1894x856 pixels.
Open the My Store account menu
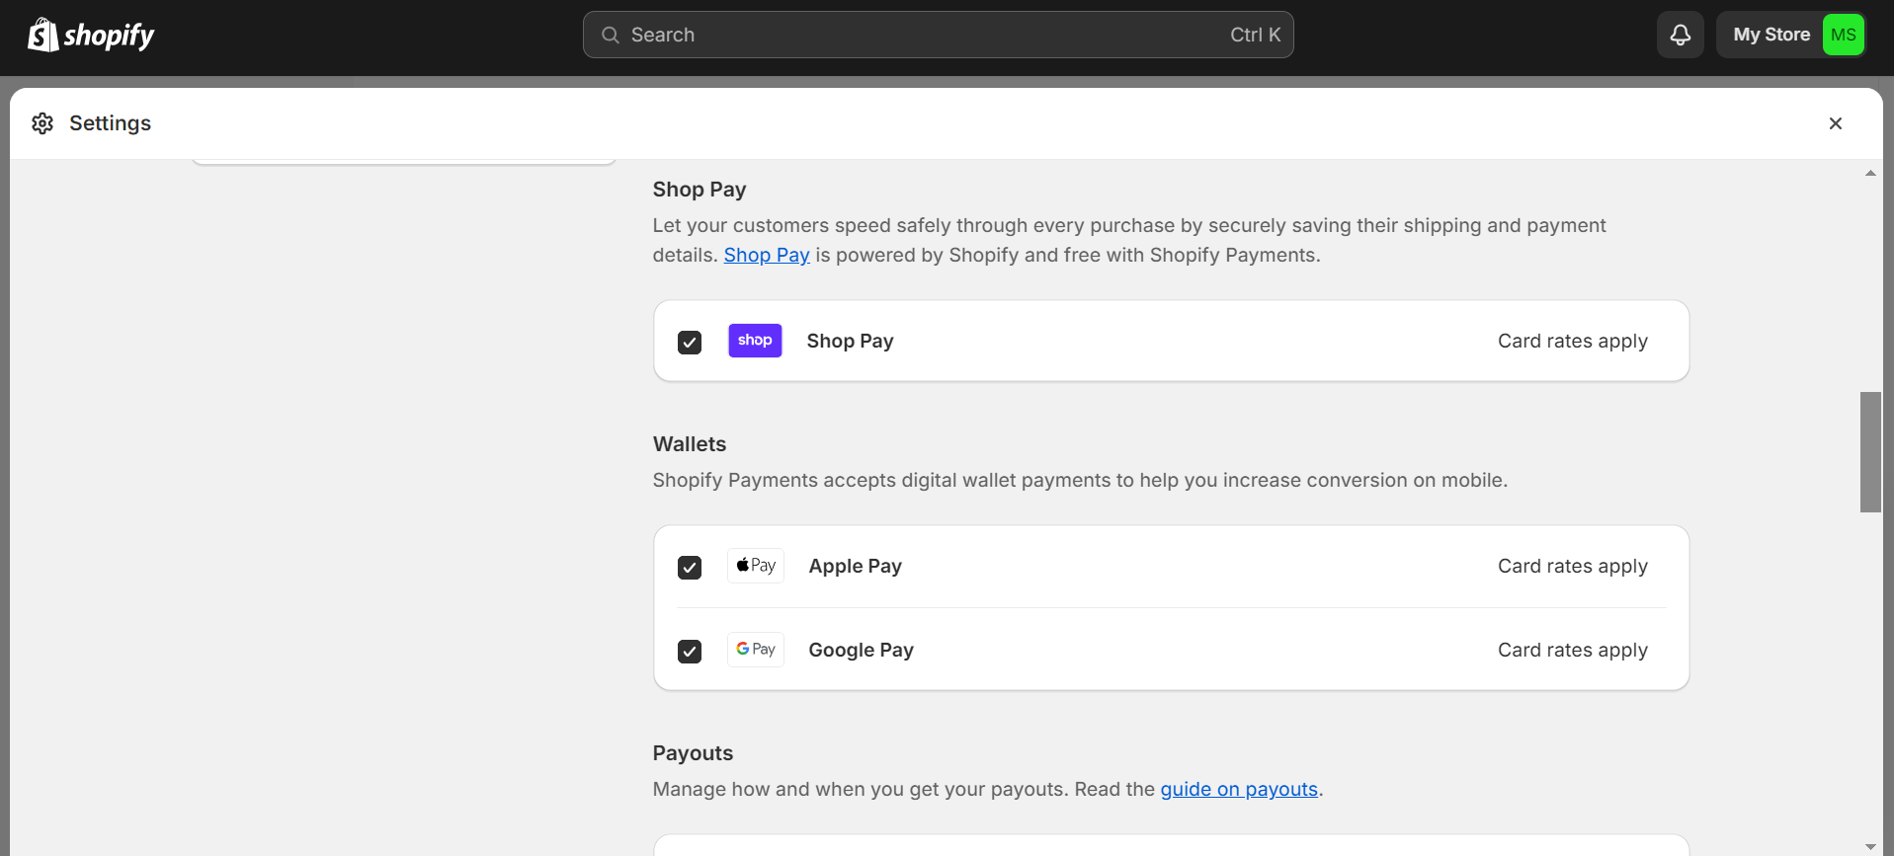coord(1790,35)
